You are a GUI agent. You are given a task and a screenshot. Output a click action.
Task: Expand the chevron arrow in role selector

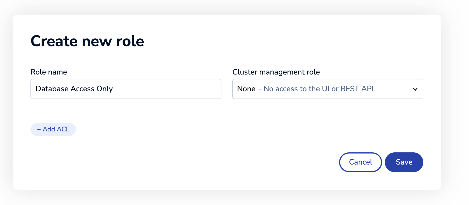tap(415, 89)
